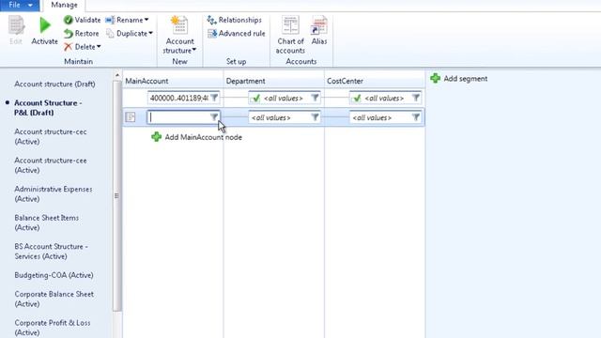Select Account structure-cec (Active)
The width and height of the screenshot is (601, 338).
coord(50,136)
